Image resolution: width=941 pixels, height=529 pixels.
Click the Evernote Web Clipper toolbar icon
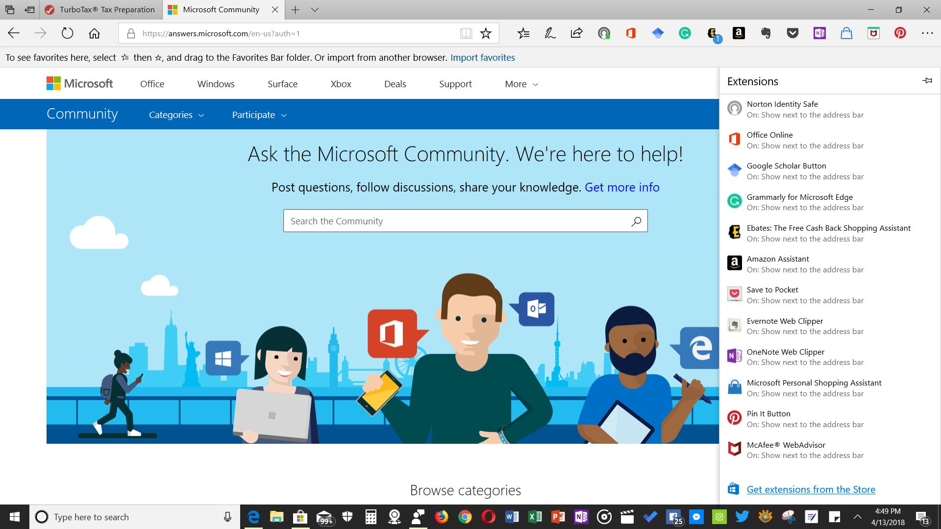(766, 33)
